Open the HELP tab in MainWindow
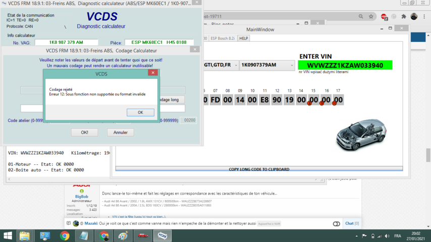The image size is (431, 242). pyautogui.click(x=244, y=38)
